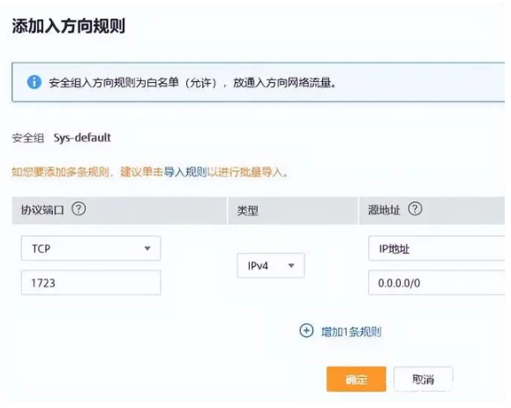Open the IP地址 source type dropdown
Image resolution: width=511 pixels, height=408 pixels.
(x=437, y=249)
